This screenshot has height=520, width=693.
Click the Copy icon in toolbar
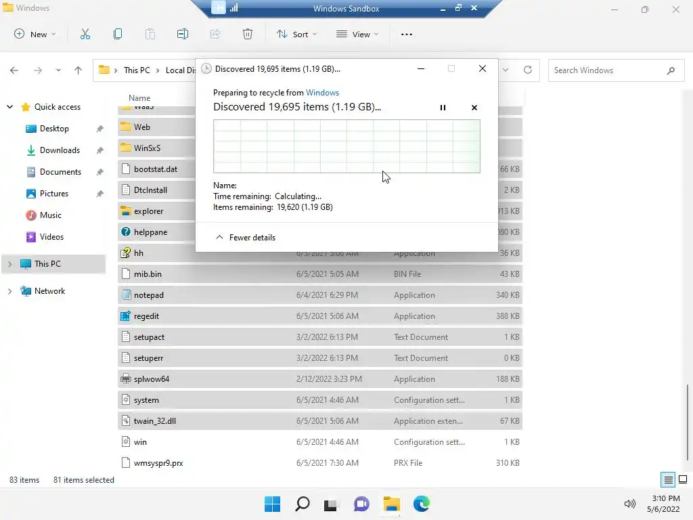point(118,34)
